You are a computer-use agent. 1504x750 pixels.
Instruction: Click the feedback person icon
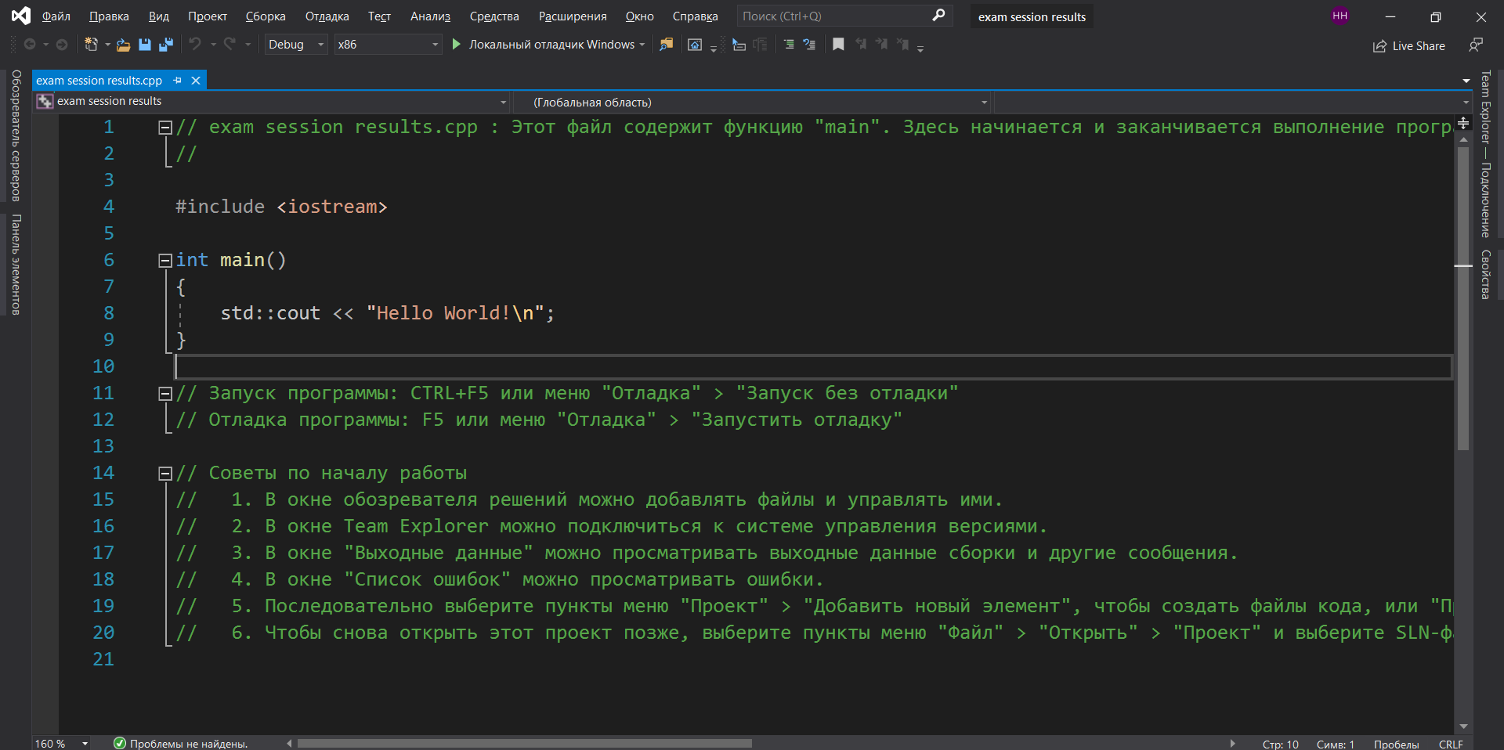(x=1476, y=45)
